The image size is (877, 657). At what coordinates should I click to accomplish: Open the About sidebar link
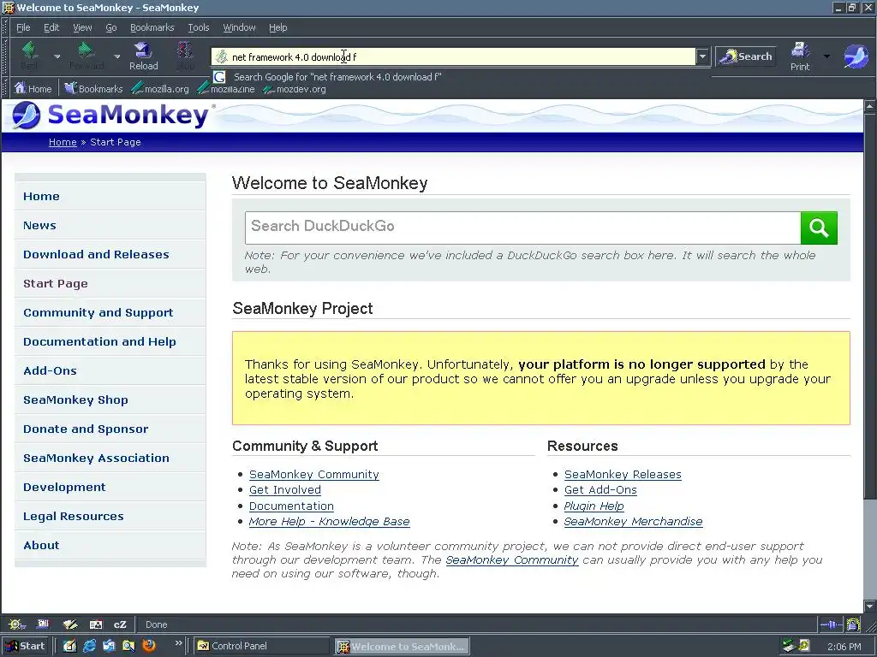[x=41, y=545]
